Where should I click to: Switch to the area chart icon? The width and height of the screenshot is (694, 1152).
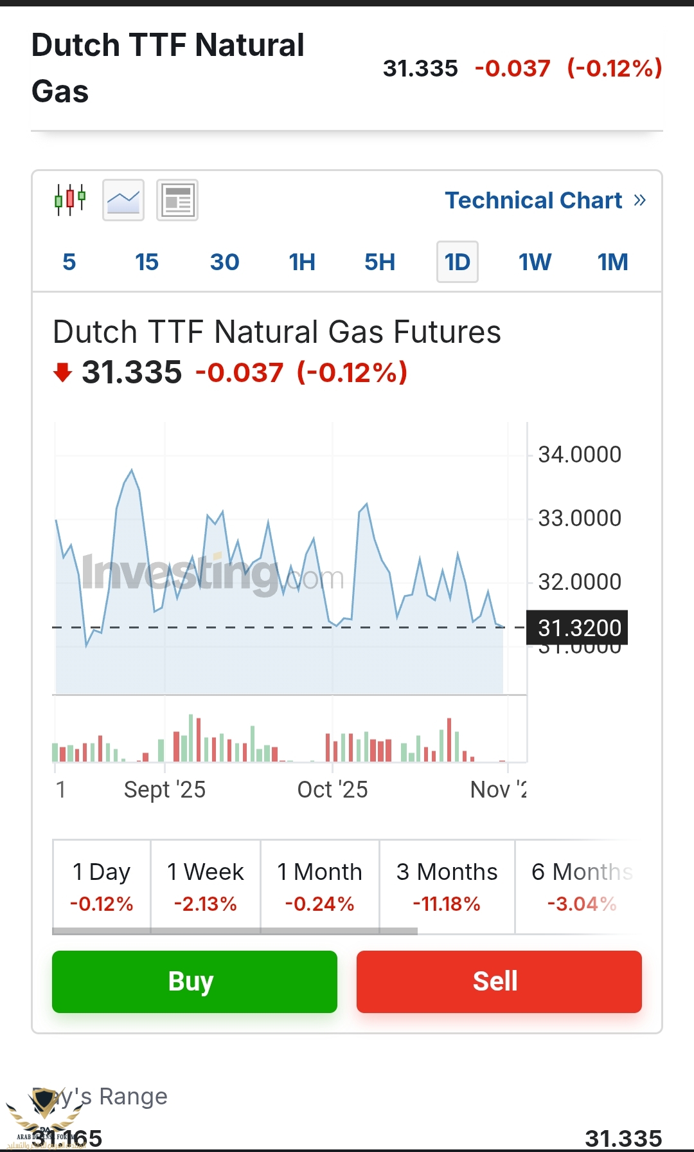(123, 200)
